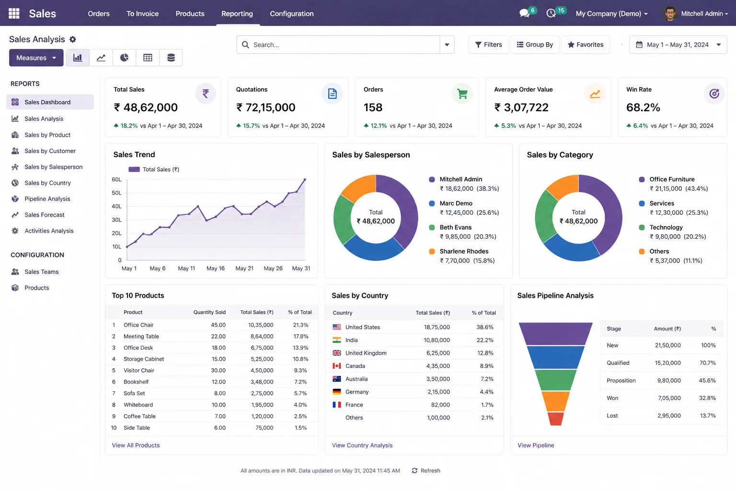Screen dimensions: 736x491
Task: Click the purple New stage funnel segment
Action: 556,334
